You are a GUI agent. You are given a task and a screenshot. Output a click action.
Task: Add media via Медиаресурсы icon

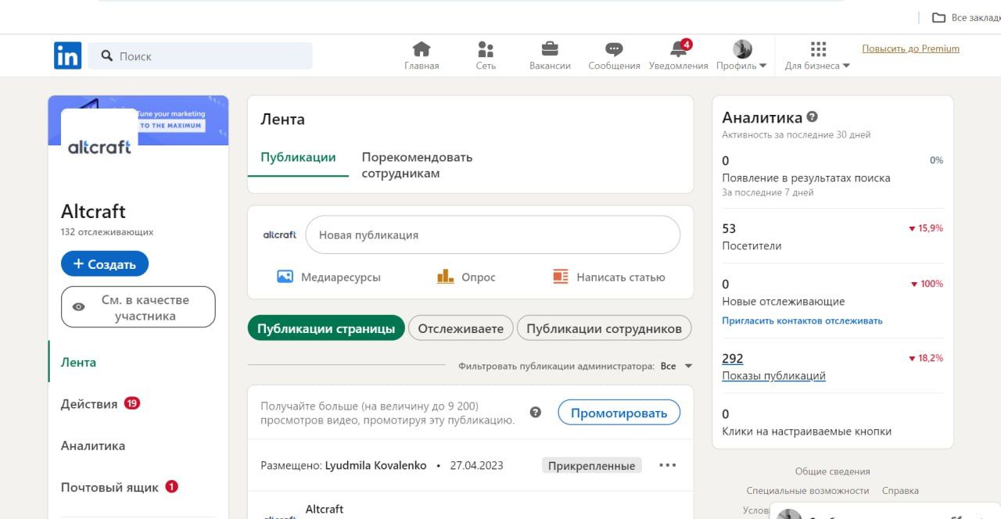pos(285,277)
